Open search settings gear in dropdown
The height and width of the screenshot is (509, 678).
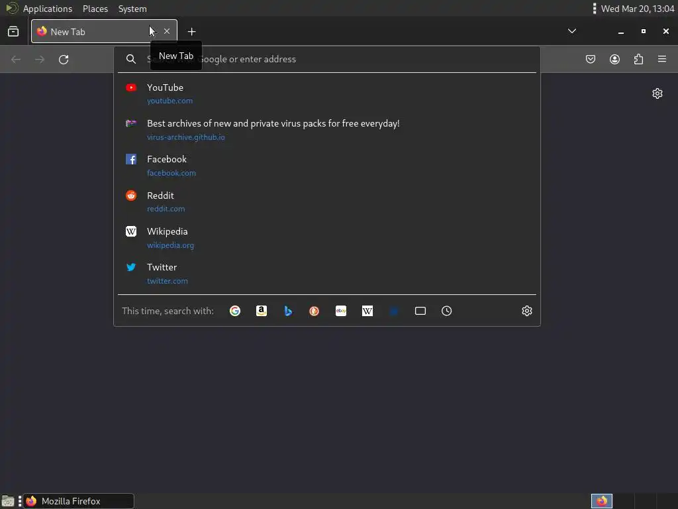(526, 311)
